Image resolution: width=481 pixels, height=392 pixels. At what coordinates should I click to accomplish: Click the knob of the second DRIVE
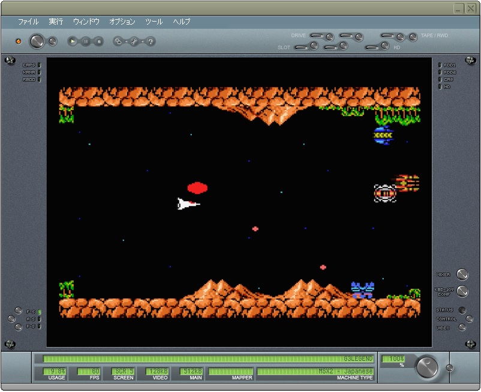359,37
